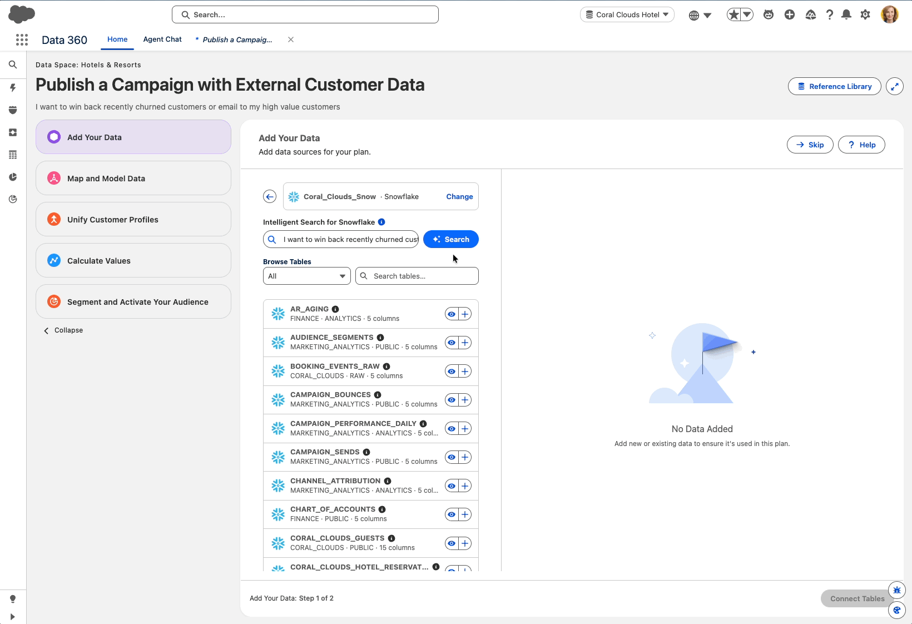The image size is (912, 624).
Task: Open the Browse Tables All filter dropdown
Action: tap(307, 276)
